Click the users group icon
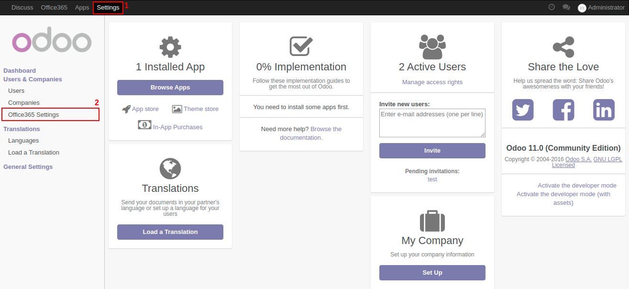This screenshot has height=289, width=629. click(x=432, y=47)
